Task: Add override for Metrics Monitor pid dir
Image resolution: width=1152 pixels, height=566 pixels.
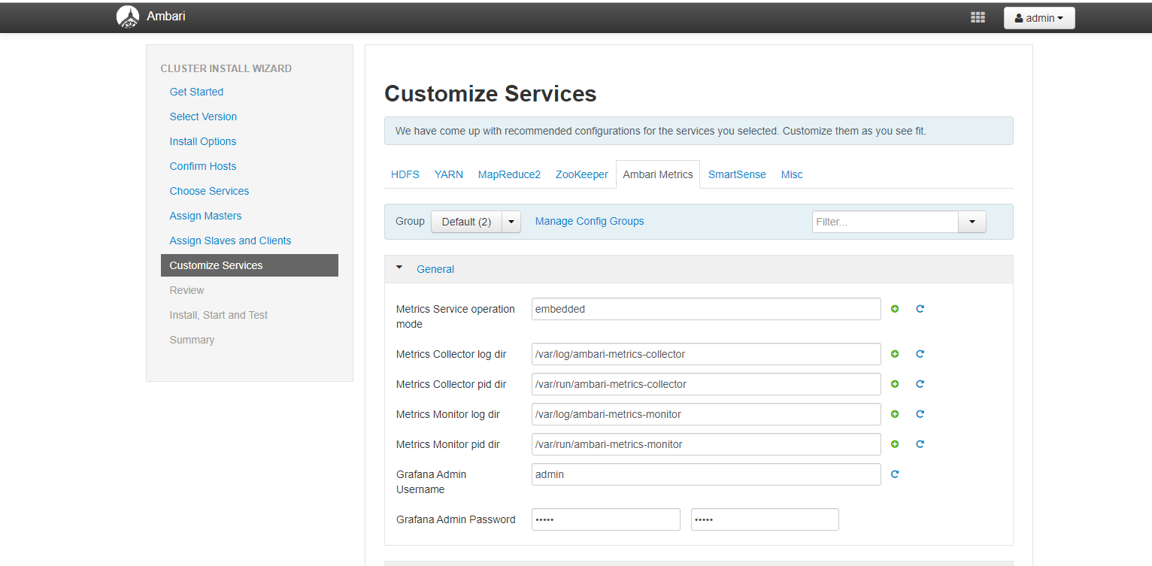Action: coord(895,444)
